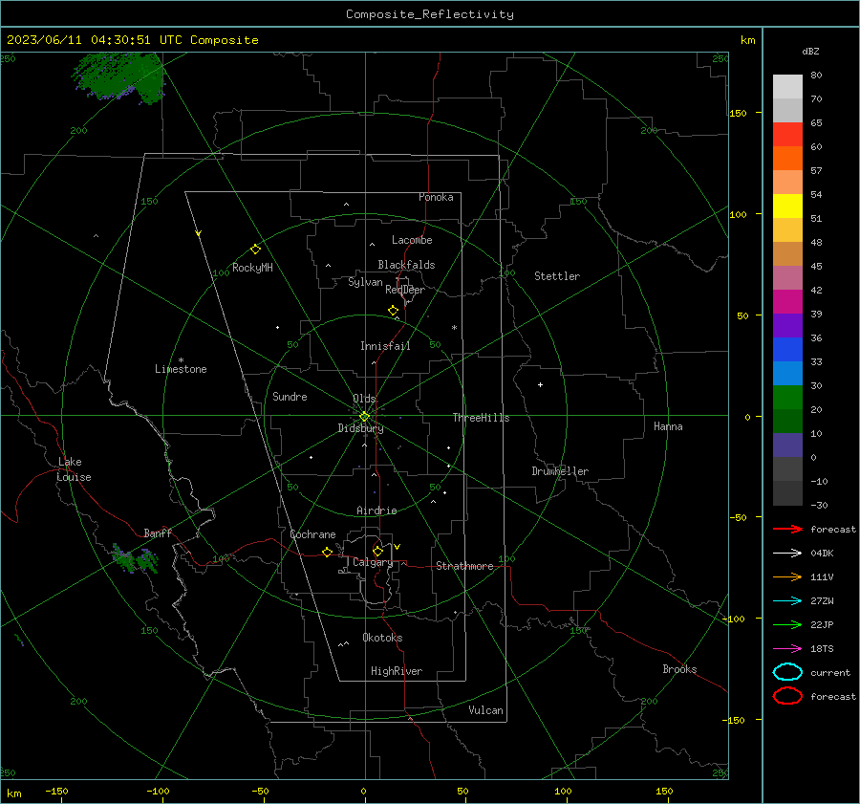Click the magenta 18TS arrow icon
The height and width of the screenshot is (804, 860).
tap(787, 649)
